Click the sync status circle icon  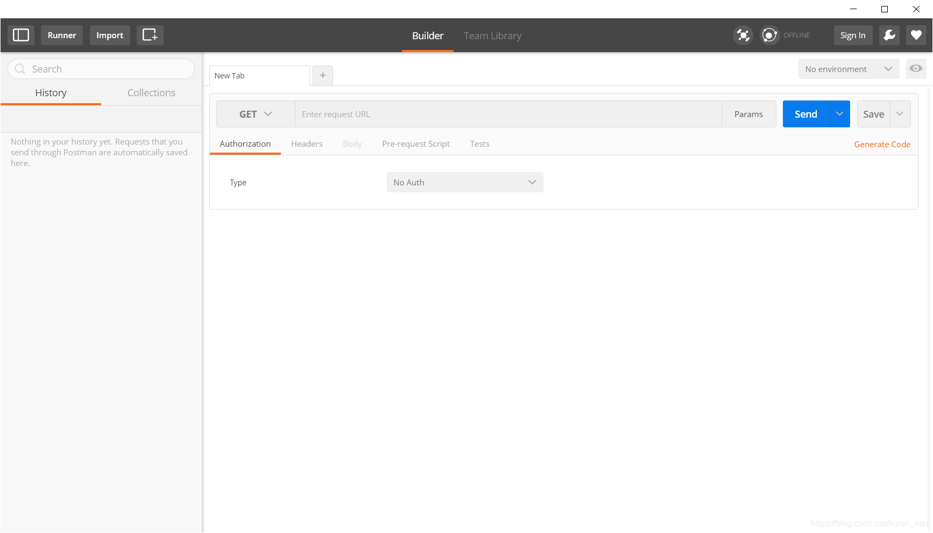click(769, 35)
